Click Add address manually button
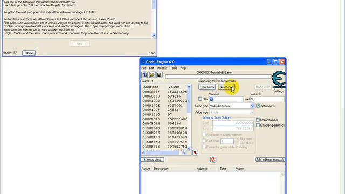Viewport: 345px width, 194px height. click(270, 160)
